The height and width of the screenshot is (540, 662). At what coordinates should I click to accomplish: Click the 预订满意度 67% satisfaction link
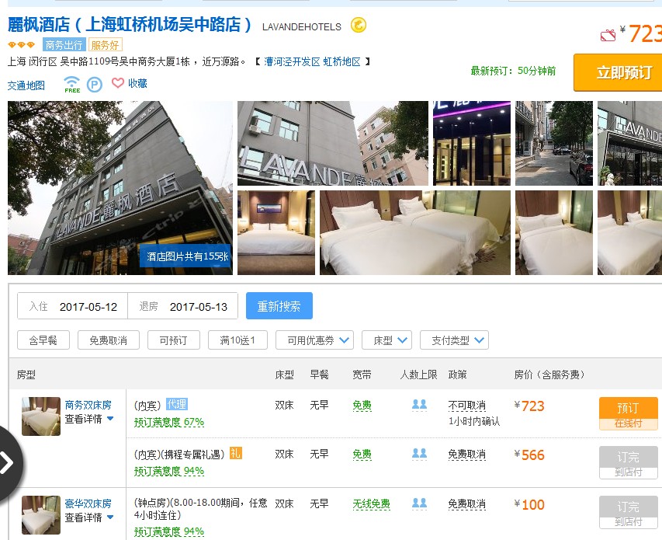169,422
